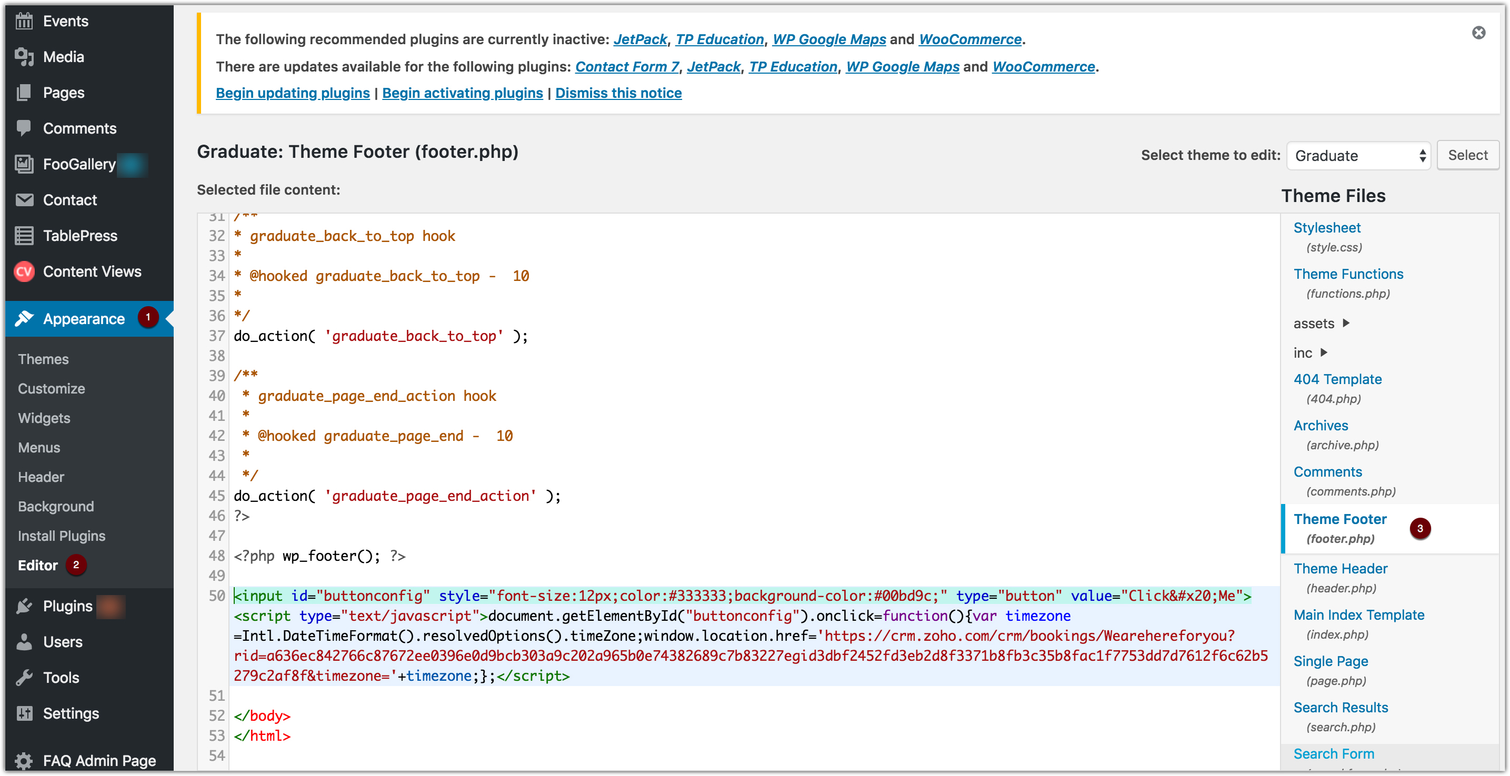1510x776 pixels.
Task: Click the Dismiss this notice link
Action: [x=618, y=93]
